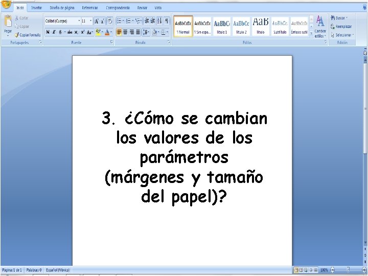Apply strikethrough (abc) formatting

coord(70,32)
